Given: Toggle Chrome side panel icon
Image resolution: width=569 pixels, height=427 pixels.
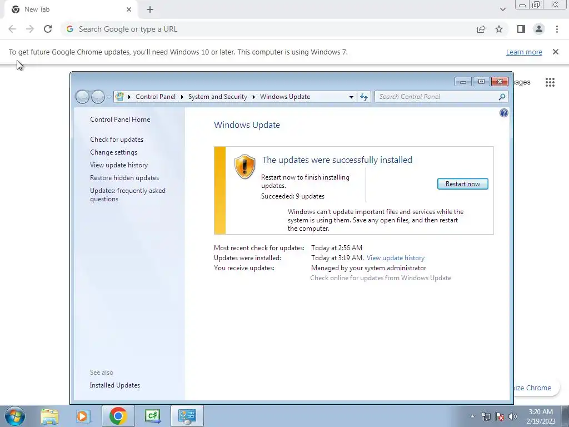Looking at the screenshot, I should coord(521,29).
